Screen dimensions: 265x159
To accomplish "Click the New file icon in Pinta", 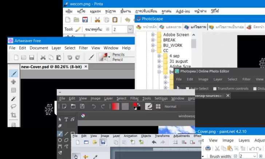I will [x=68, y=20].
